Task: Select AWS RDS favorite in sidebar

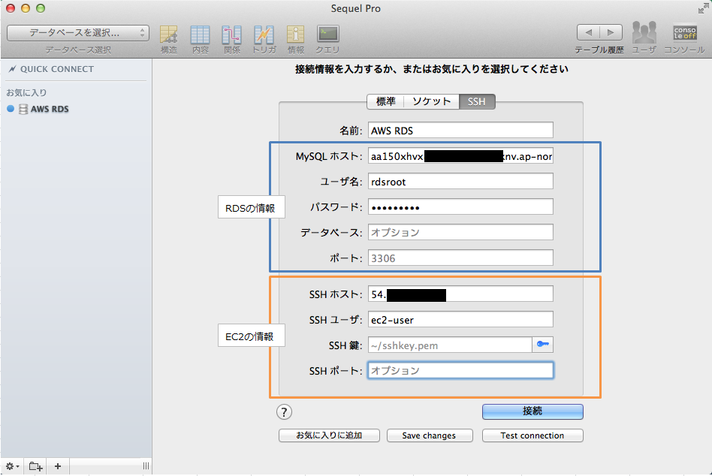Action: [77, 109]
